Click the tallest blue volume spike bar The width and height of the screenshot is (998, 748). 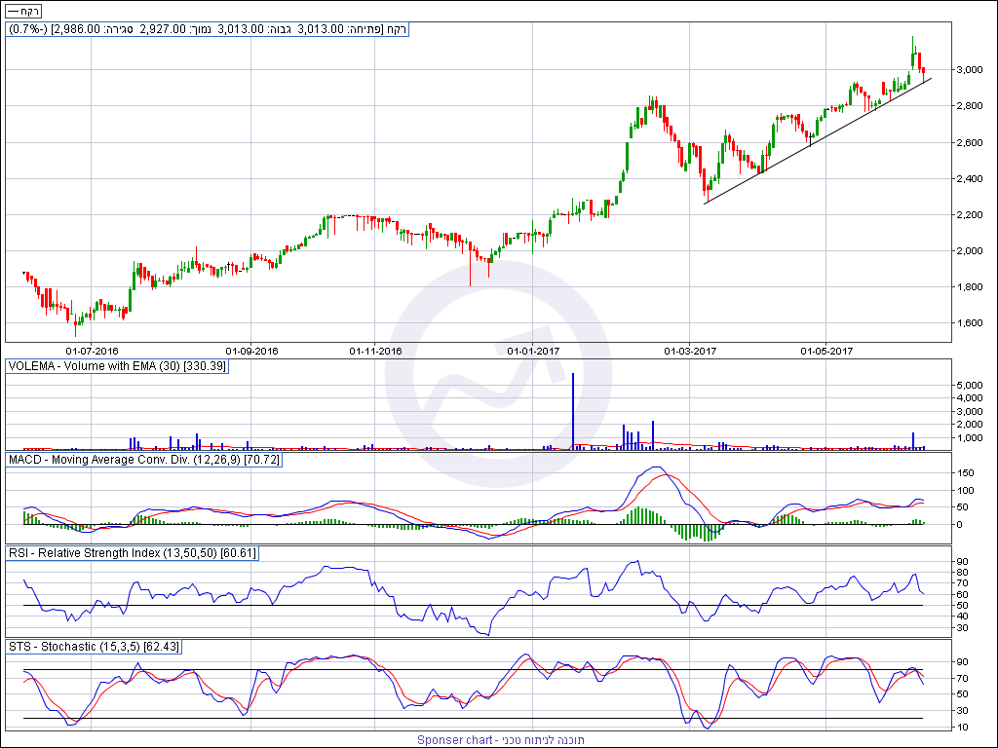(x=573, y=409)
